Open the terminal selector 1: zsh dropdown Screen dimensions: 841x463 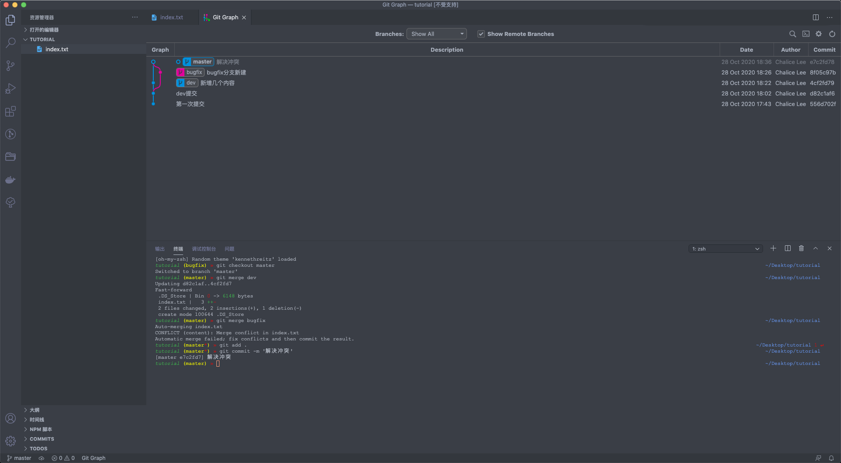pos(725,249)
